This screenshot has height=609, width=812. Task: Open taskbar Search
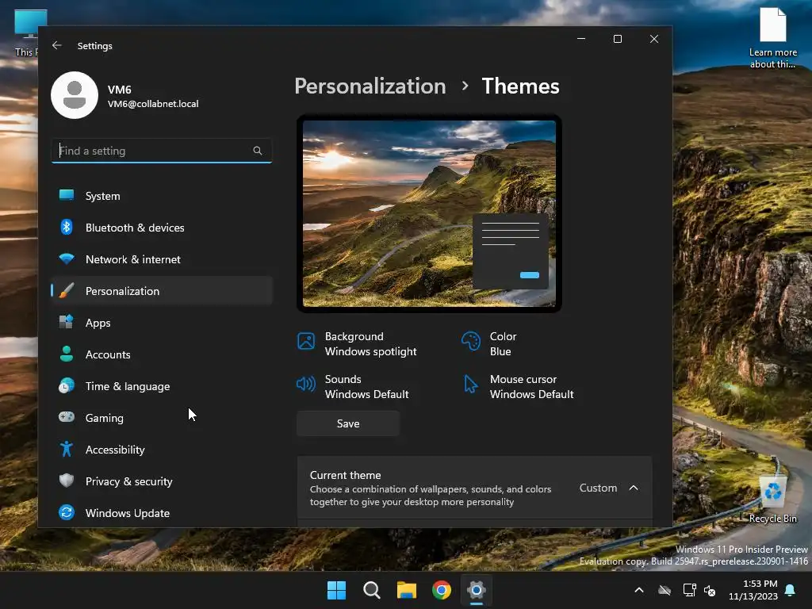372,590
